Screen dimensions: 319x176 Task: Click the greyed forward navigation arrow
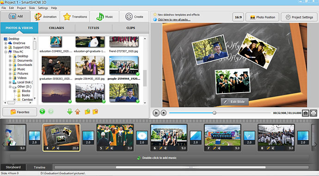(x=51, y=111)
